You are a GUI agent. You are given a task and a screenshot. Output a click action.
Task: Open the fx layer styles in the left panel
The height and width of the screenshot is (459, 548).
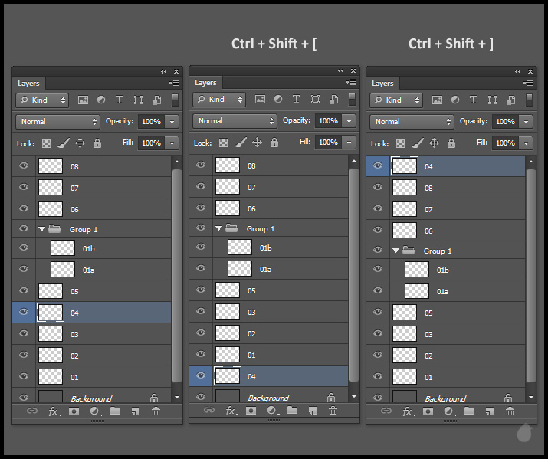(54, 411)
